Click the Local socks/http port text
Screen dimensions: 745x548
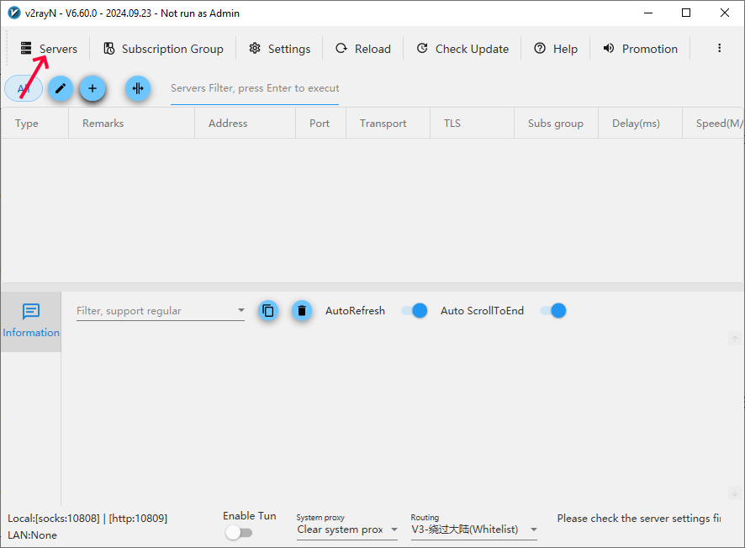[x=87, y=518]
